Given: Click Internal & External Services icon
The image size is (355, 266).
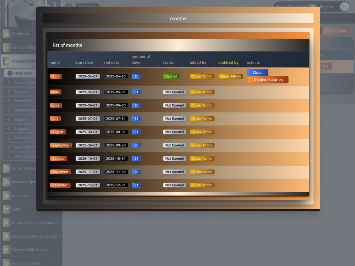Looking at the screenshot, I should coord(7,236).
